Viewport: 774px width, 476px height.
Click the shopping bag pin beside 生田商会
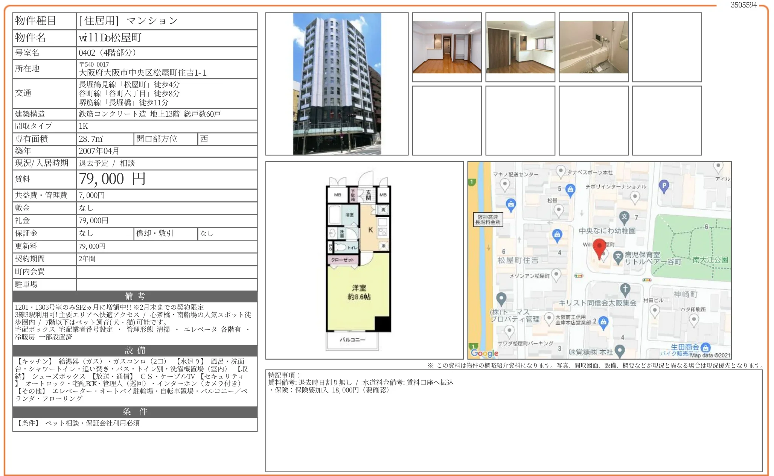(x=705, y=348)
